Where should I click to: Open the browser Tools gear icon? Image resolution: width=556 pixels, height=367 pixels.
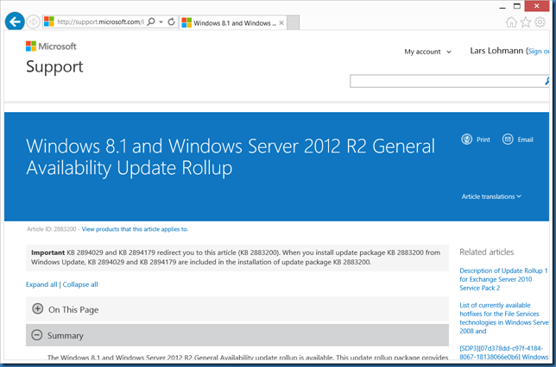point(540,22)
